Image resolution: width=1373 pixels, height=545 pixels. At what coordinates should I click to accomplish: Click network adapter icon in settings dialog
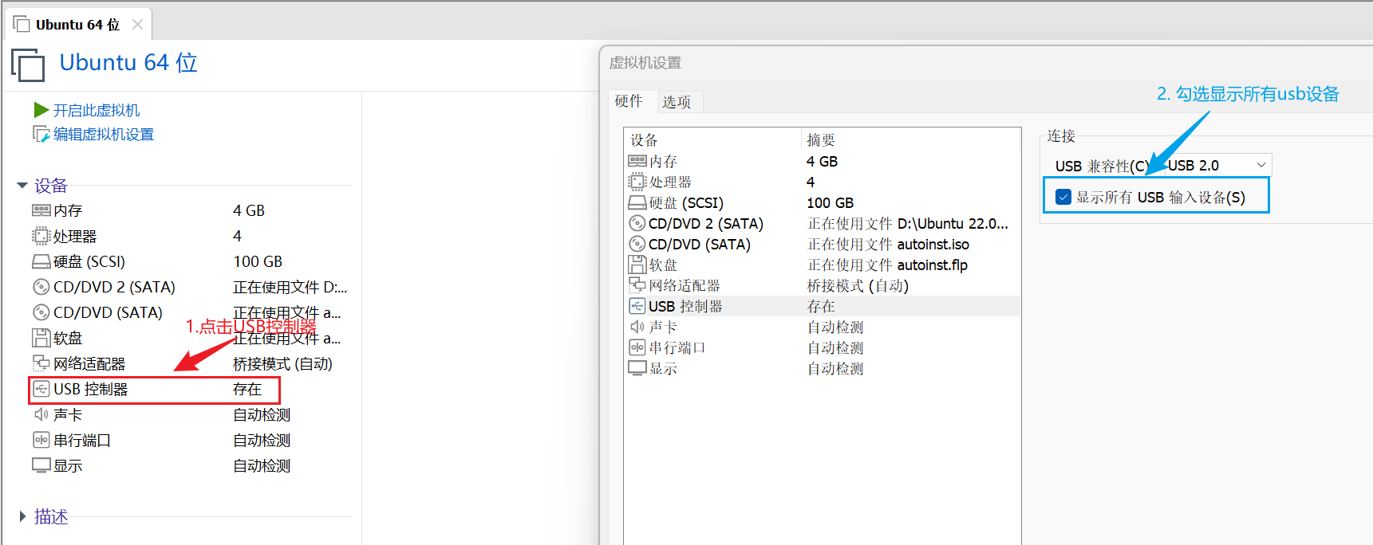(637, 285)
